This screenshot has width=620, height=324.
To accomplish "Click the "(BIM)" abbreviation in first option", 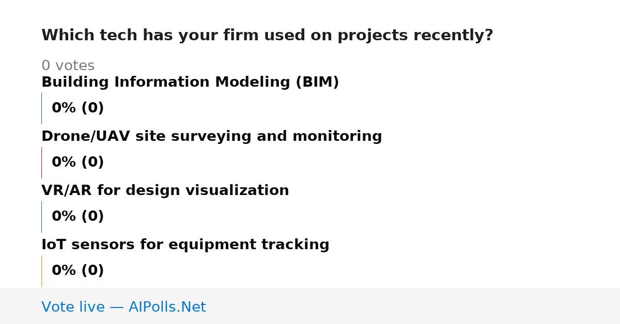I will tap(317, 83).
